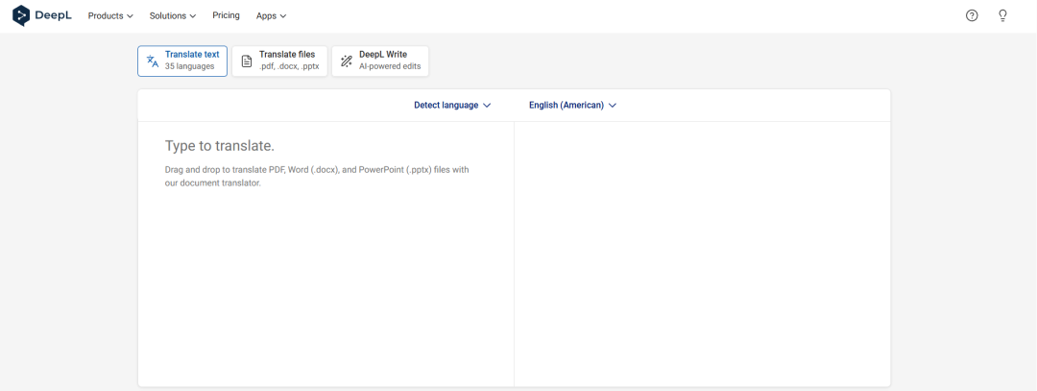This screenshot has width=1037, height=391.
Task: Click the empty translation output panel
Action: tap(702, 254)
